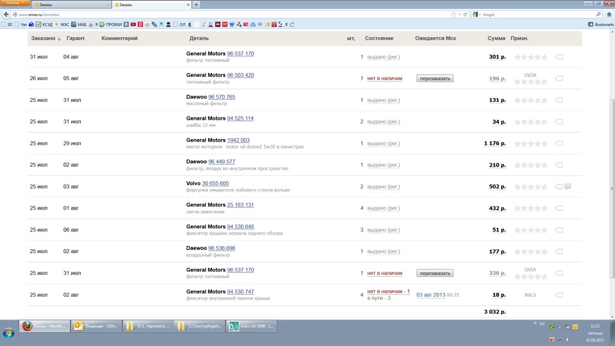Open the comment bubble icon in the Volvo row
The width and height of the screenshot is (615, 346).
pos(568,186)
